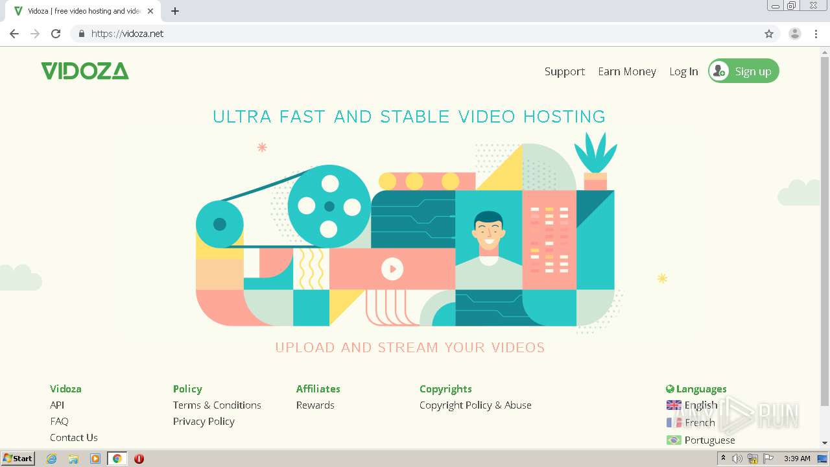Click the Brazilian flag icon
The width and height of the screenshot is (830, 467).
pos(674,440)
